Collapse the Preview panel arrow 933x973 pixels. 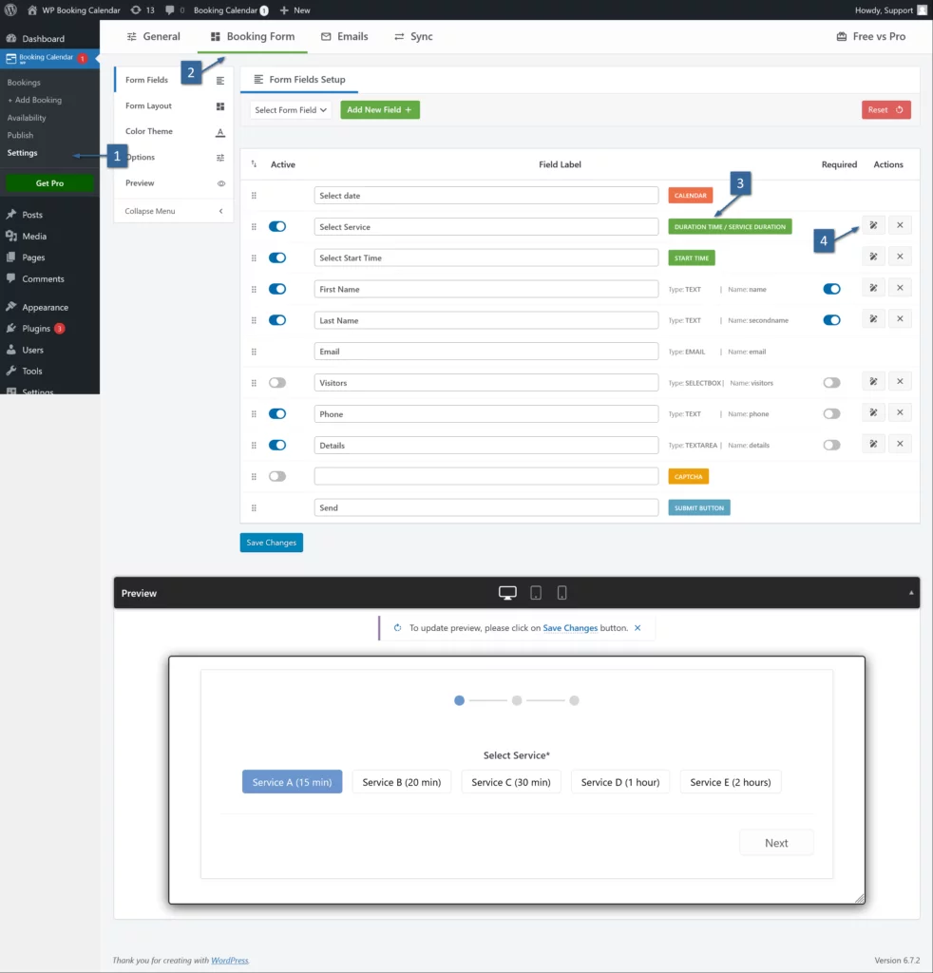pyautogui.click(x=912, y=593)
